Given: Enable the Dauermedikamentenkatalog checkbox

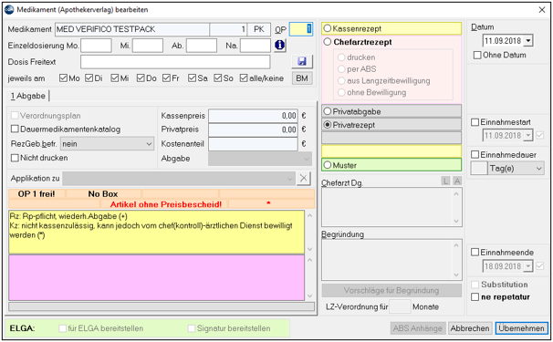Looking at the screenshot, I should click(15, 129).
